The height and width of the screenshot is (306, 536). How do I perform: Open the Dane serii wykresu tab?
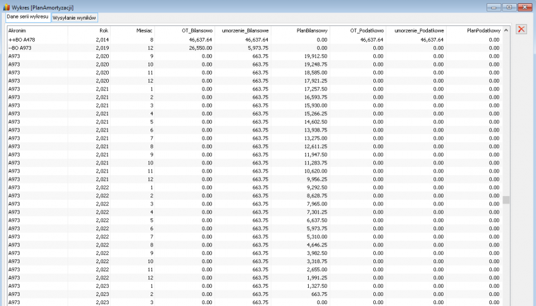point(28,16)
